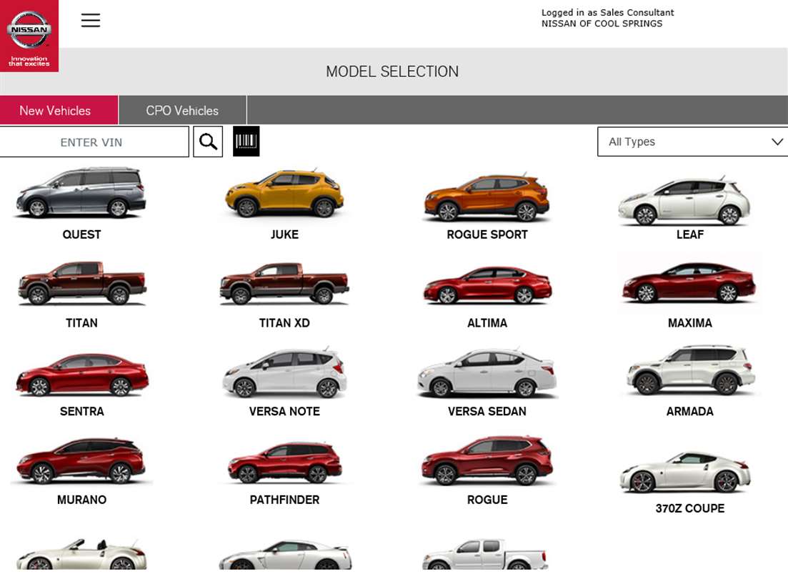Click 'NISSAN OF COOL SPRINGS' dealer name
The height and width of the screenshot is (579, 788).
pyautogui.click(x=602, y=24)
